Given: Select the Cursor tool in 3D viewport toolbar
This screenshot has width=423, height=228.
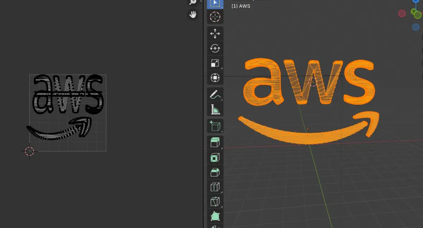Looking at the screenshot, I should click(x=215, y=17).
